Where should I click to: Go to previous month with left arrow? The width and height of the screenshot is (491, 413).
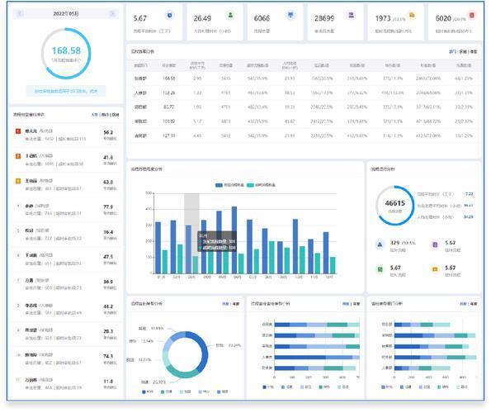(20, 13)
